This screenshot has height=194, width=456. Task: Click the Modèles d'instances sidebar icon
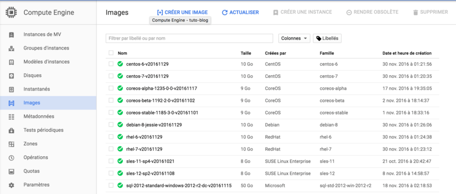(12, 62)
